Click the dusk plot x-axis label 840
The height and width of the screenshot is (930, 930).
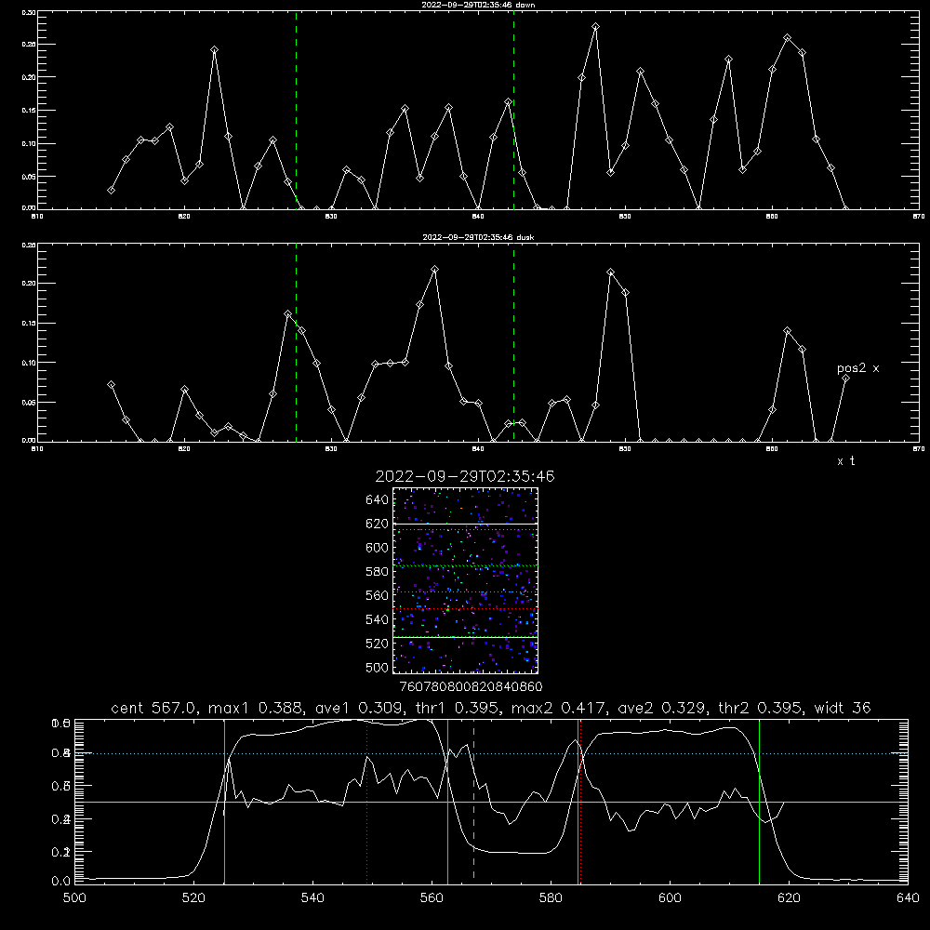[x=478, y=449]
